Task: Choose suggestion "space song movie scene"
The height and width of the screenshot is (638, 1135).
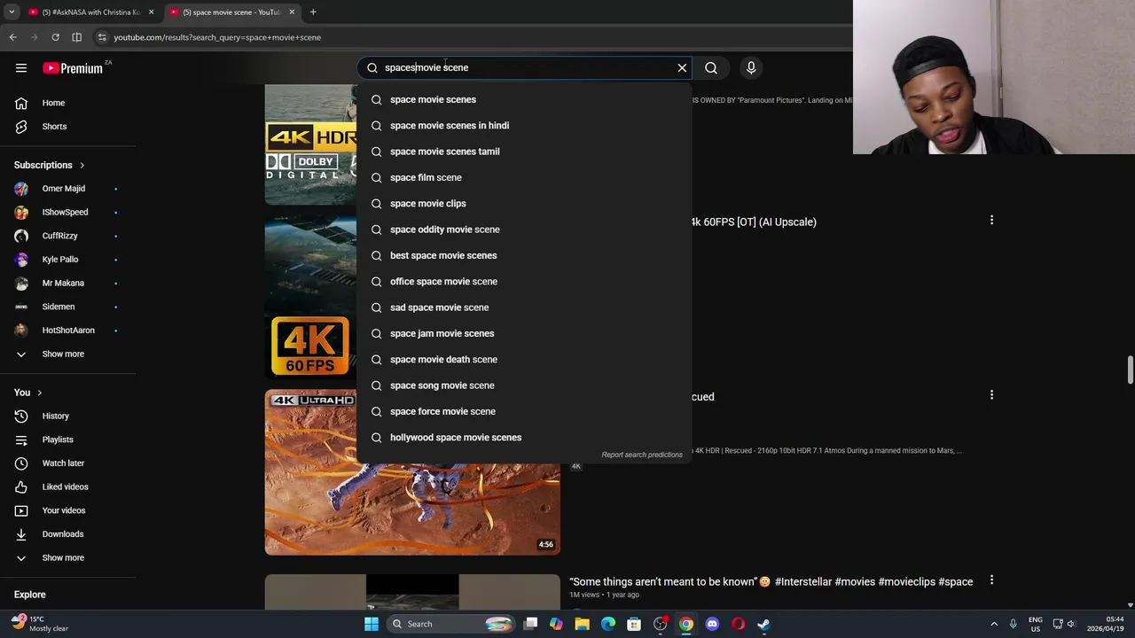Action: pyautogui.click(x=524, y=385)
